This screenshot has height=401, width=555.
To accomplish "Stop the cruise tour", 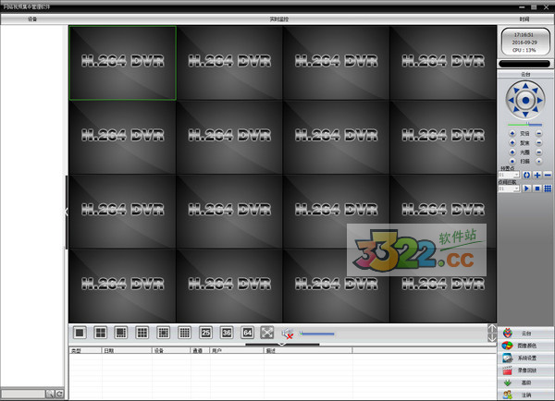I will point(537,188).
